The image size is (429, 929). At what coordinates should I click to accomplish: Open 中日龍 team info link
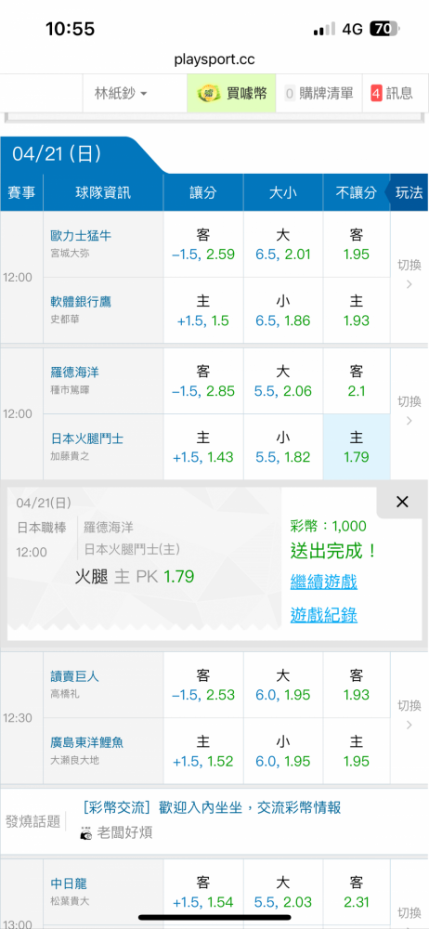(x=69, y=883)
